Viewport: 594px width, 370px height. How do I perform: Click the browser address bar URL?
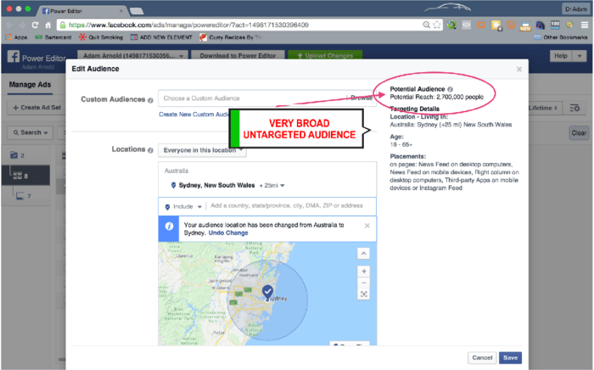point(188,25)
